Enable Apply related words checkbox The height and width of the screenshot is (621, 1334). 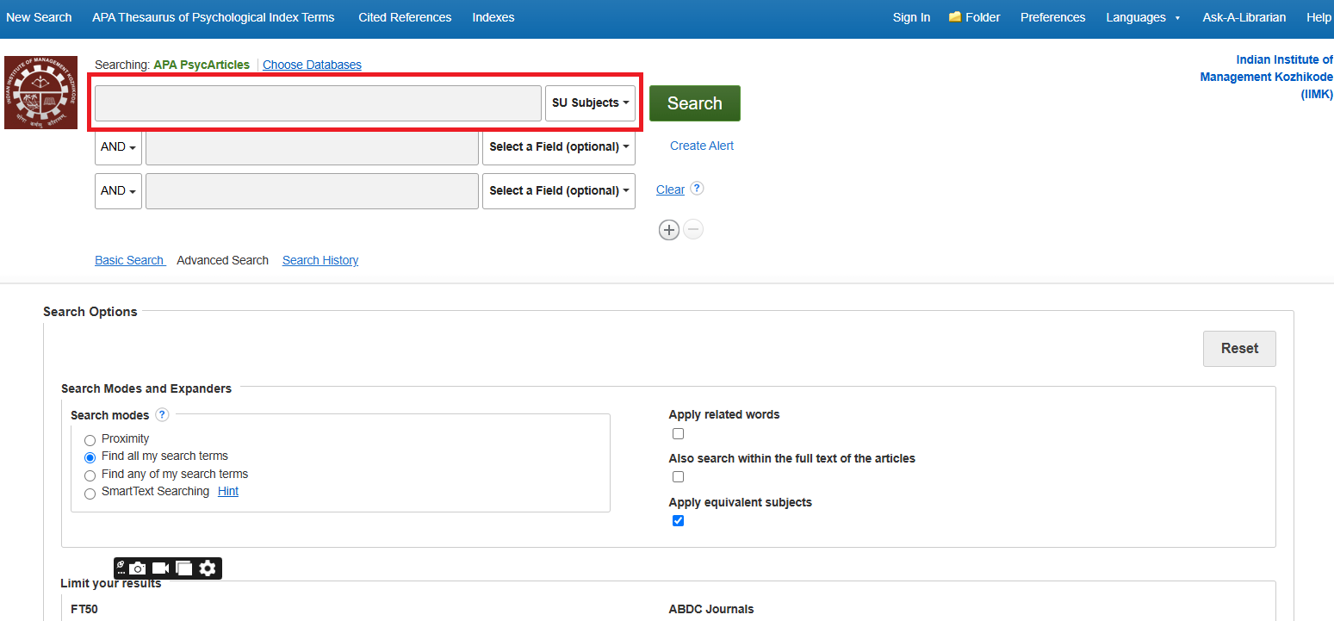[678, 434]
